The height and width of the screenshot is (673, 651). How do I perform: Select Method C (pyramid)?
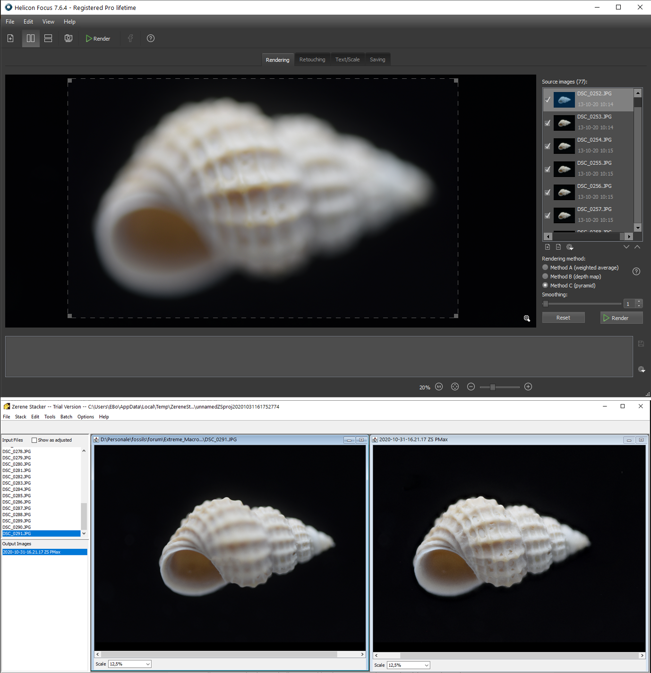click(x=569, y=286)
